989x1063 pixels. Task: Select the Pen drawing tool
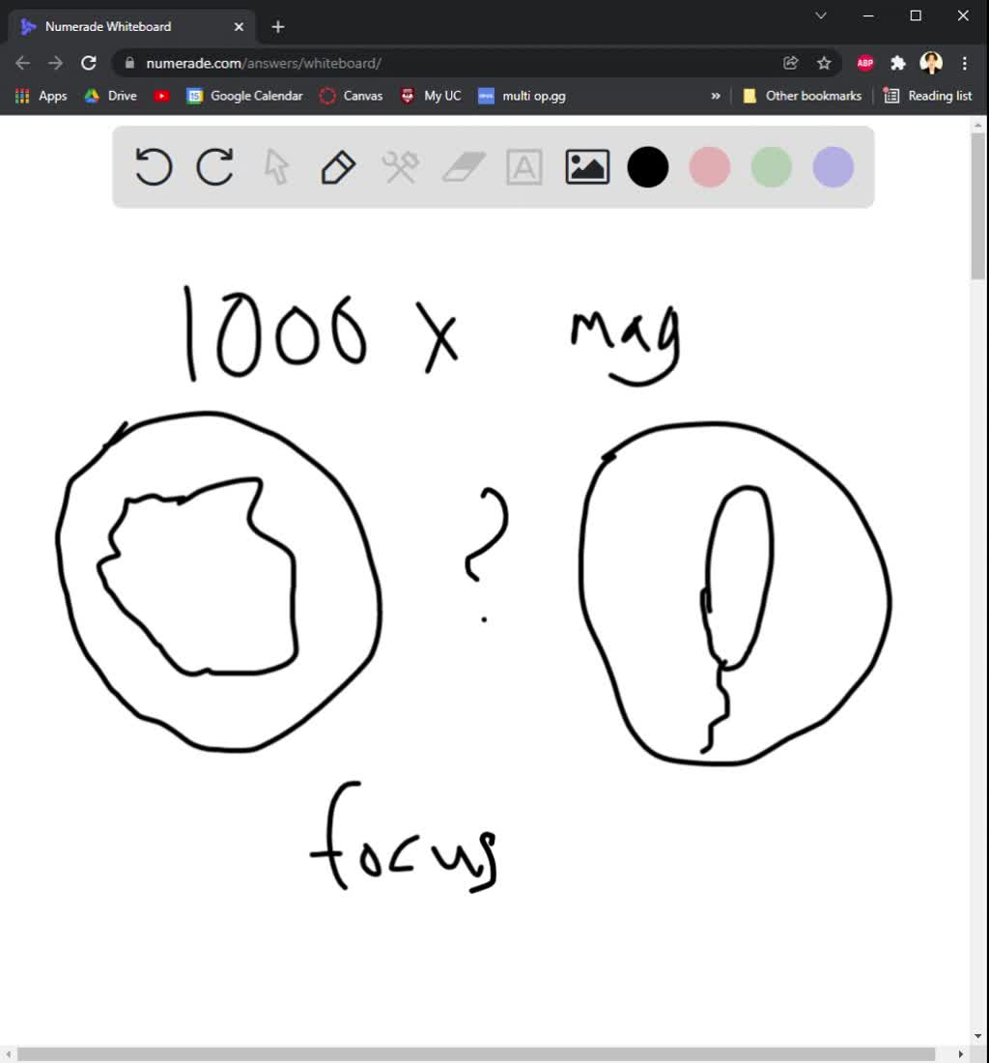coord(338,166)
